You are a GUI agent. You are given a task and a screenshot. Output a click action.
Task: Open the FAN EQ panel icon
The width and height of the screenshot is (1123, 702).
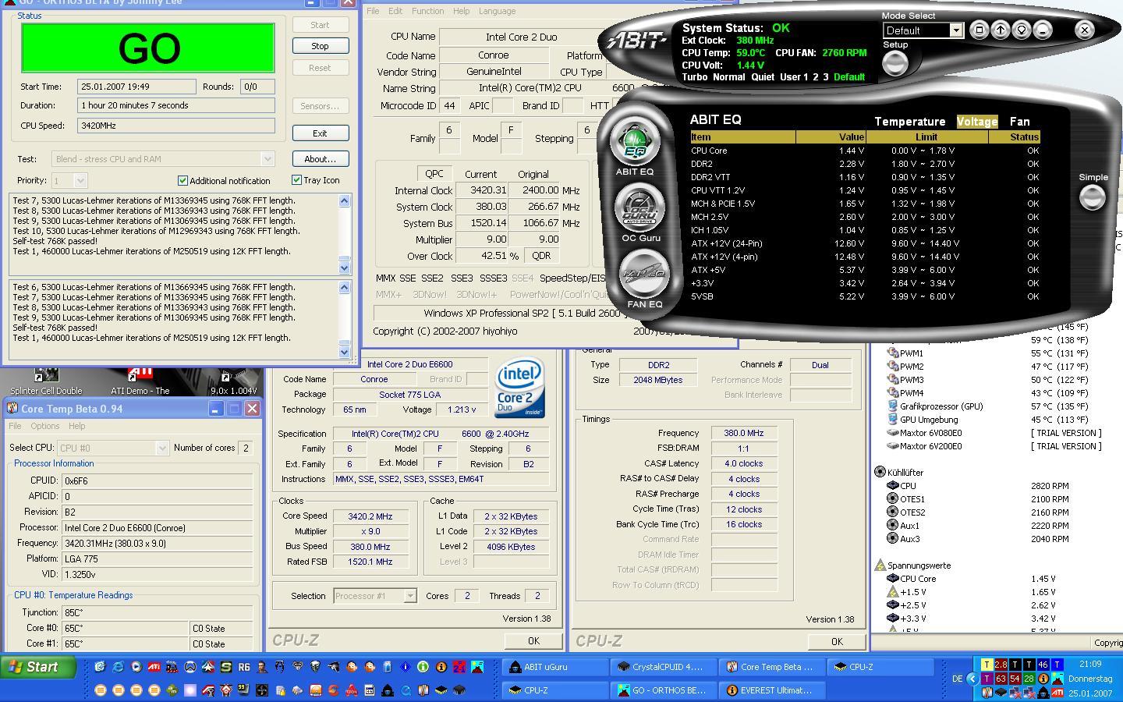click(645, 274)
